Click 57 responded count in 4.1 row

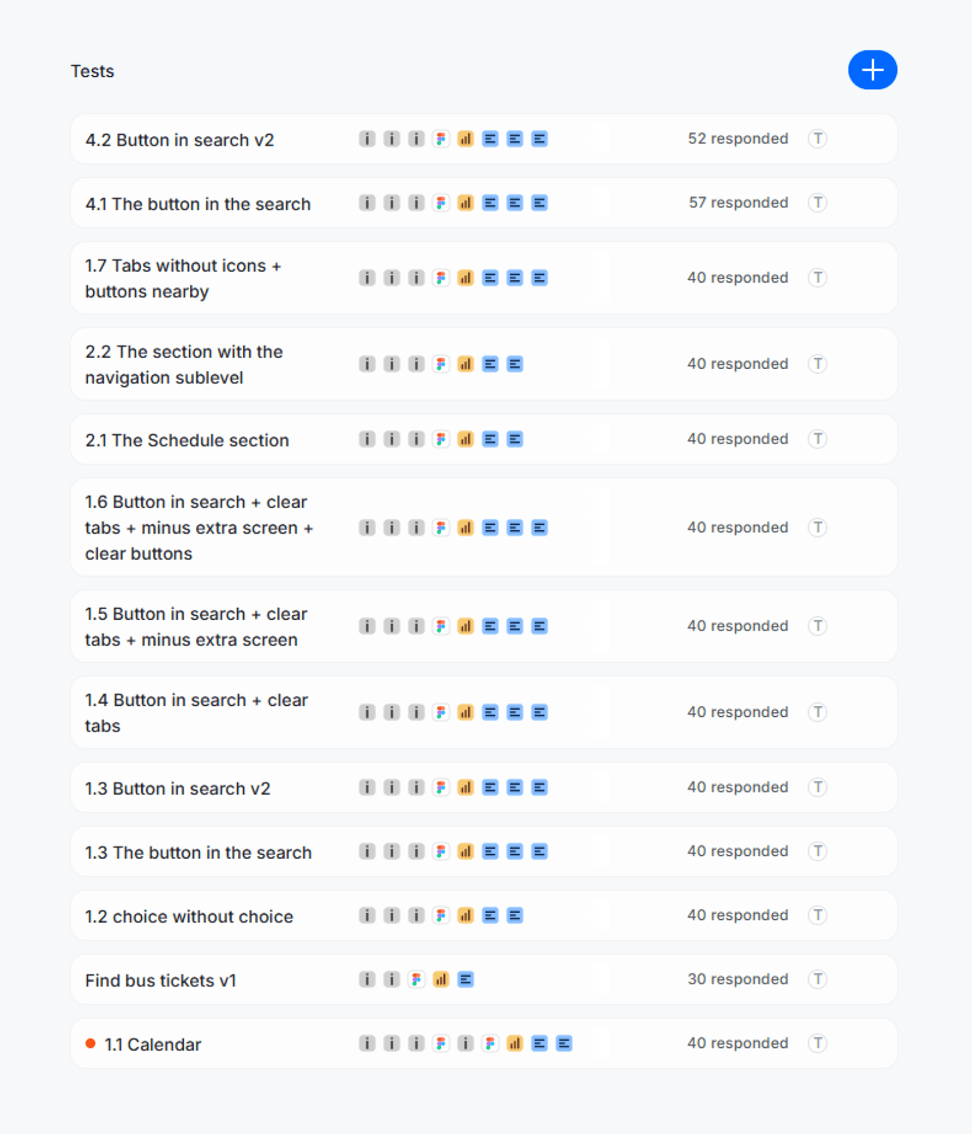point(738,203)
